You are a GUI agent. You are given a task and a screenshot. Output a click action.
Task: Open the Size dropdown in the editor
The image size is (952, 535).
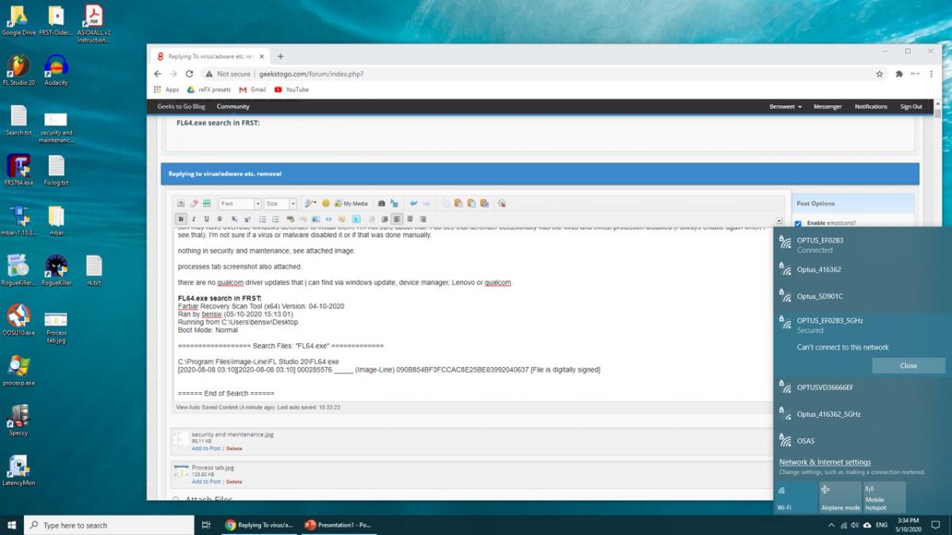click(x=280, y=204)
